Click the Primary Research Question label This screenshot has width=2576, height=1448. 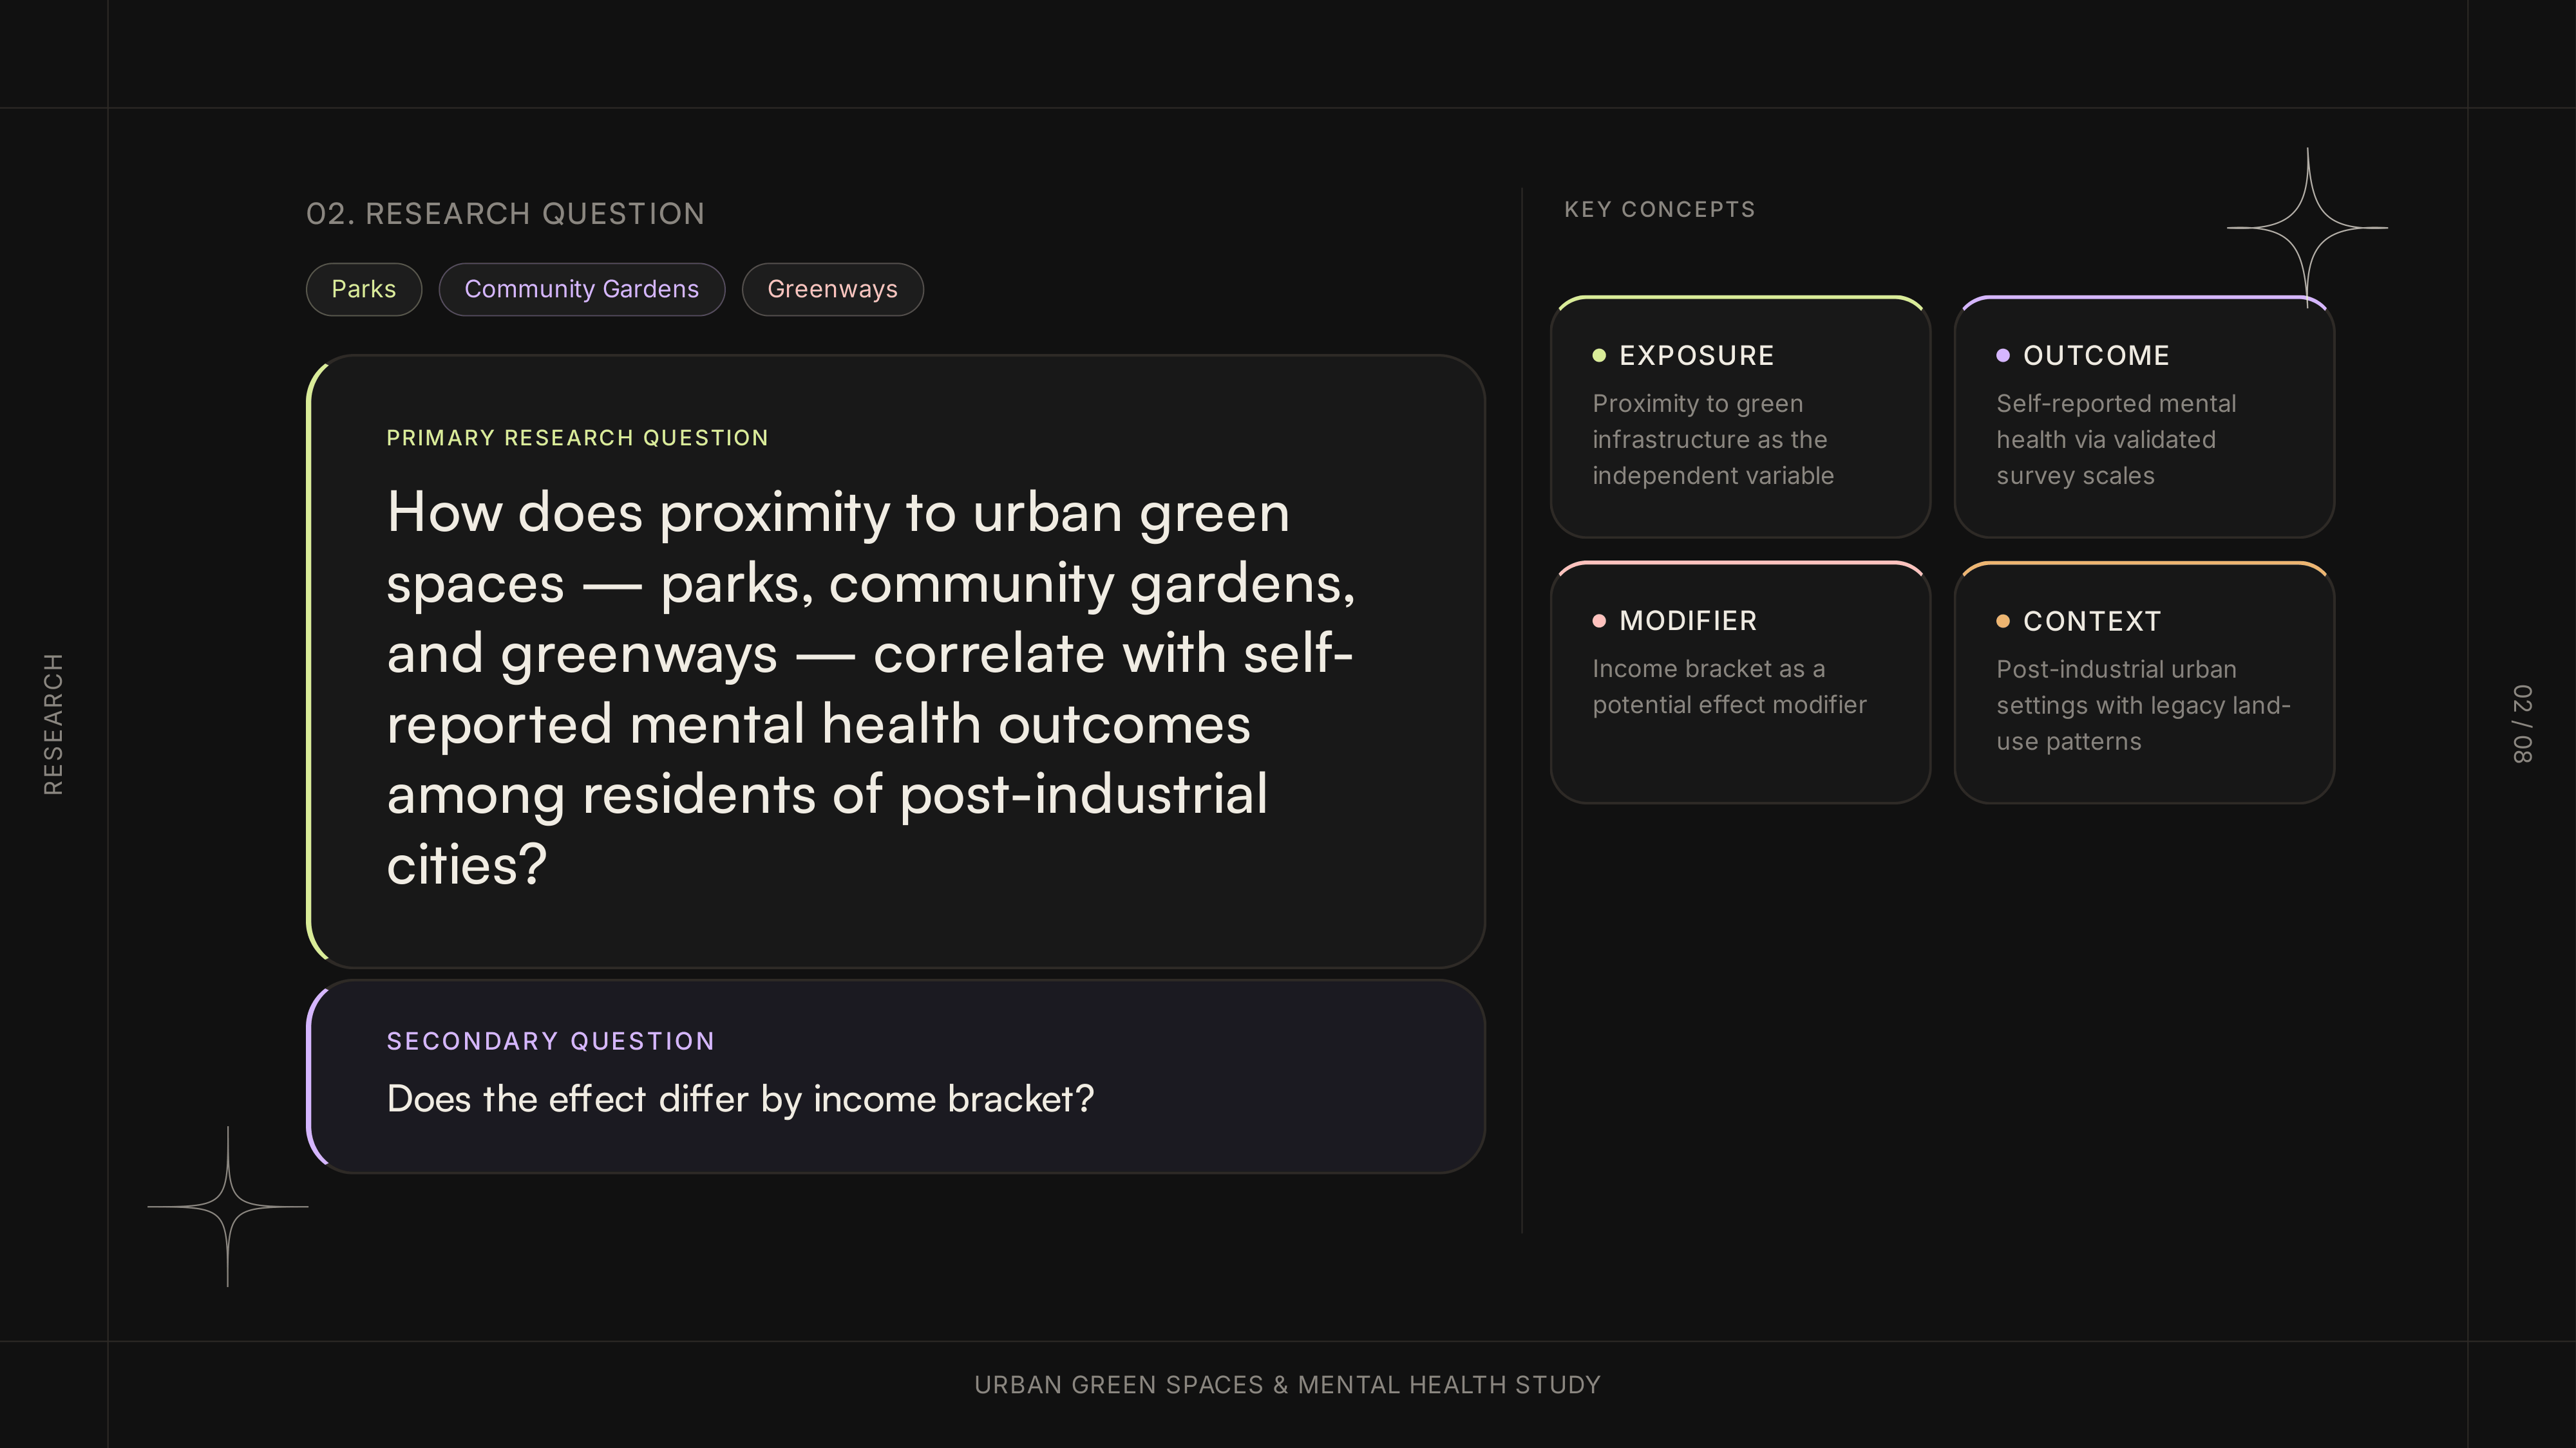[x=577, y=438]
